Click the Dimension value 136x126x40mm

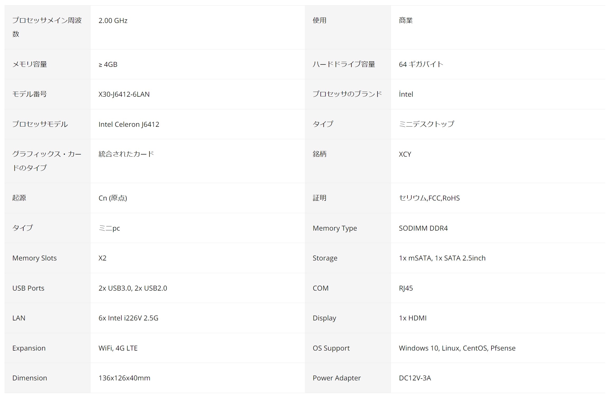click(x=124, y=378)
